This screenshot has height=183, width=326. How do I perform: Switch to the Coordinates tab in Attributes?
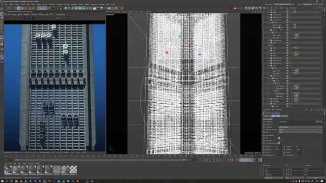[284, 116]
